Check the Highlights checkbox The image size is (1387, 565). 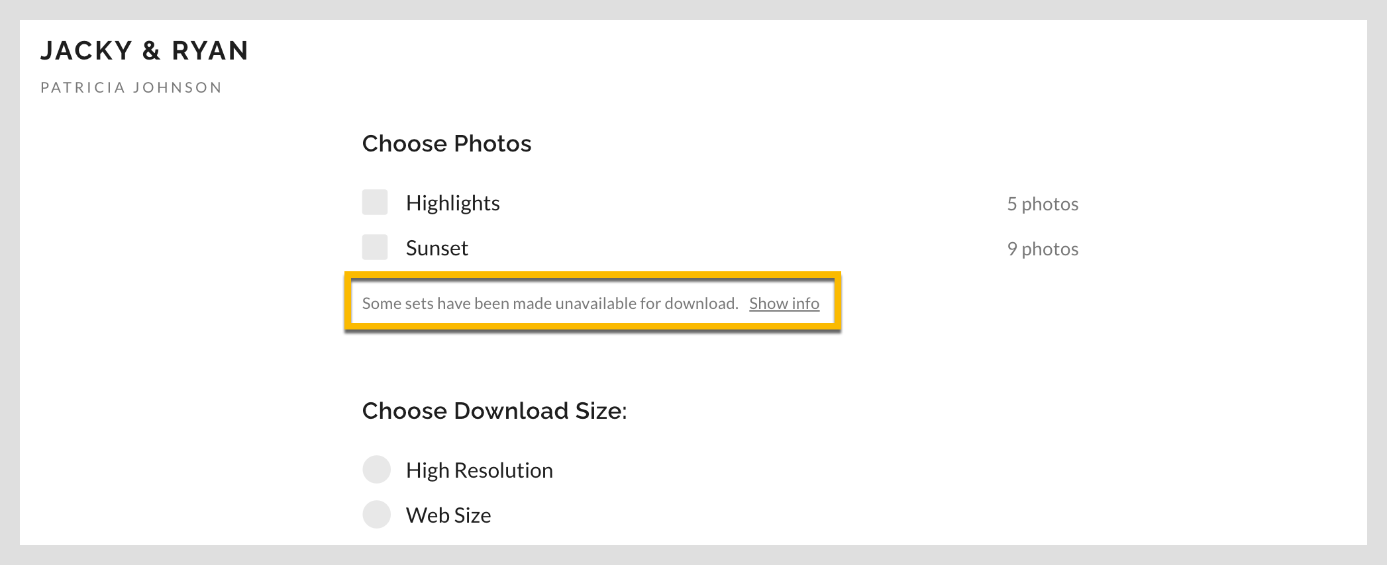coord(375,202)
